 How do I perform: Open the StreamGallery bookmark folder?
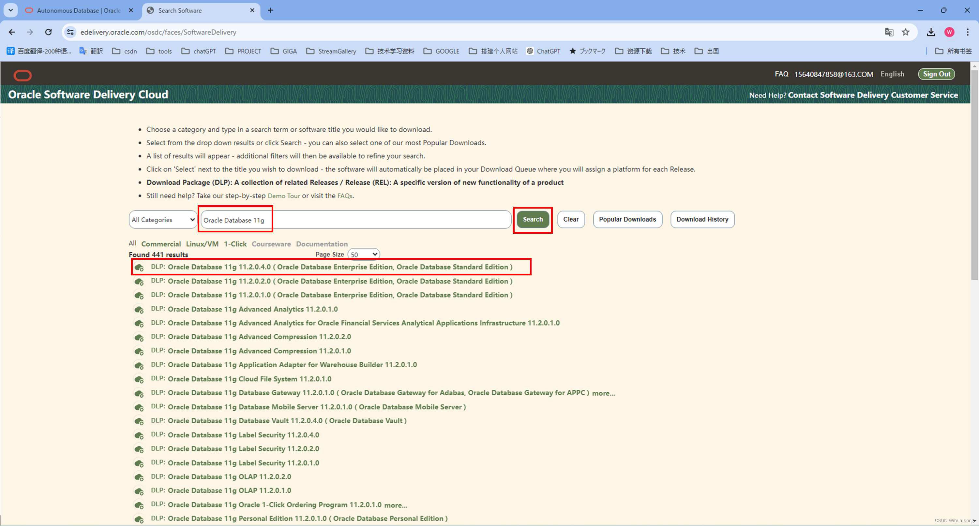pos(331,51)
